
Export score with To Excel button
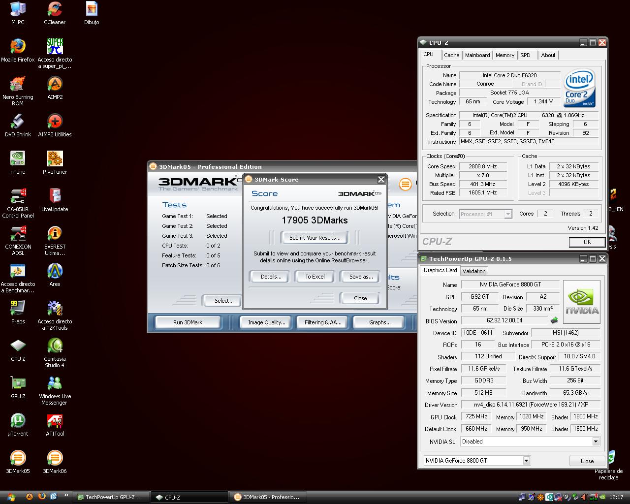315,277
